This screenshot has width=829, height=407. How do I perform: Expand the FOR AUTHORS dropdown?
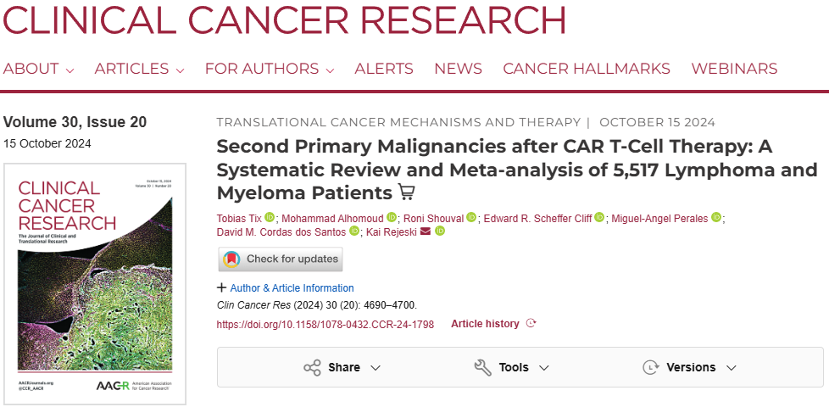point(269,70)
